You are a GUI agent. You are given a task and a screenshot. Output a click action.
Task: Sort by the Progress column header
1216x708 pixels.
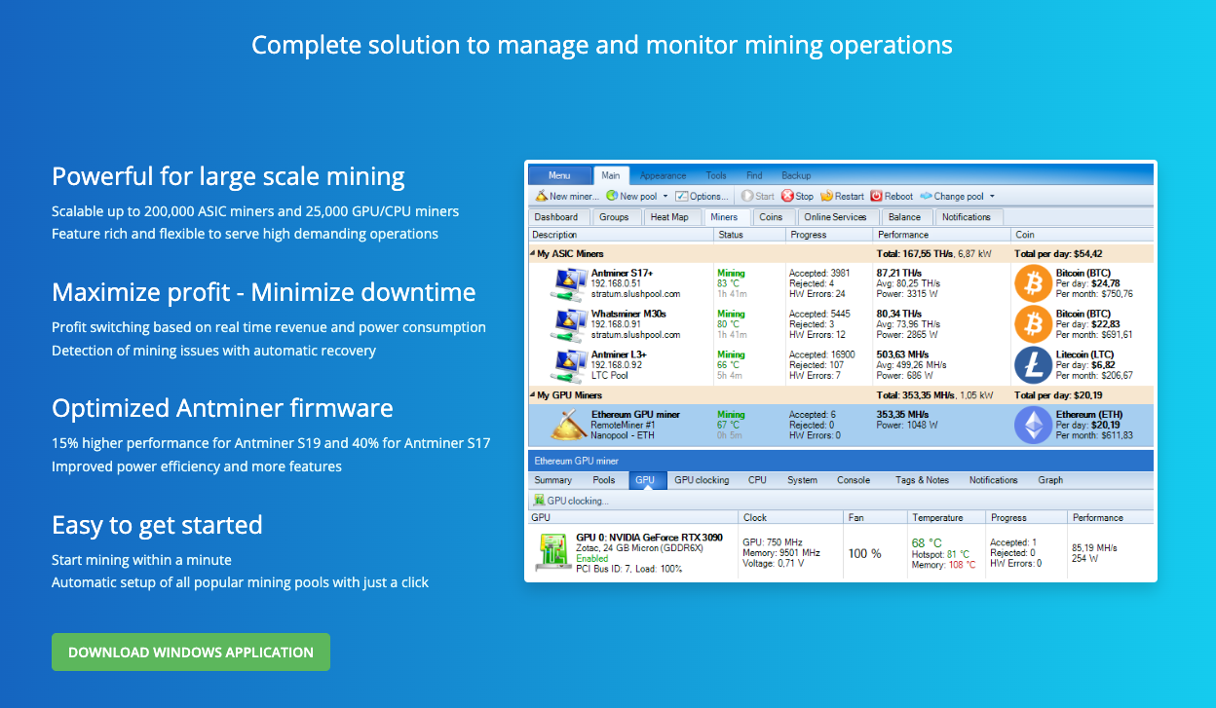829,235
